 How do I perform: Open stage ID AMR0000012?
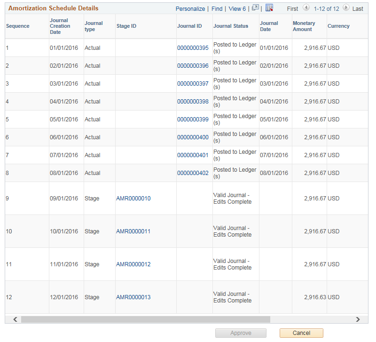[133, 264]
